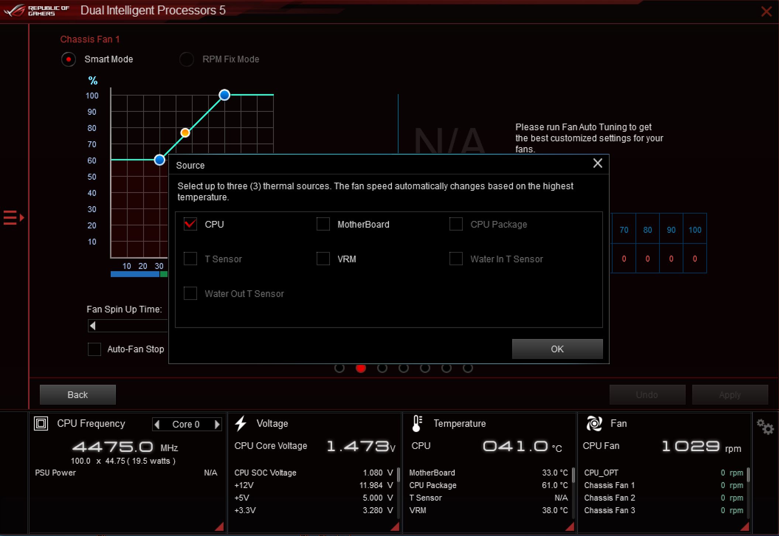Click the VRM temperature row

[x=489, y=510]
